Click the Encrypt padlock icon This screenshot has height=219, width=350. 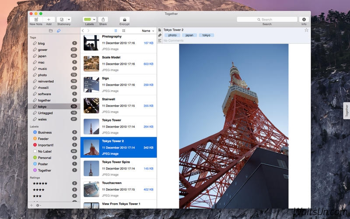point(125,19)
